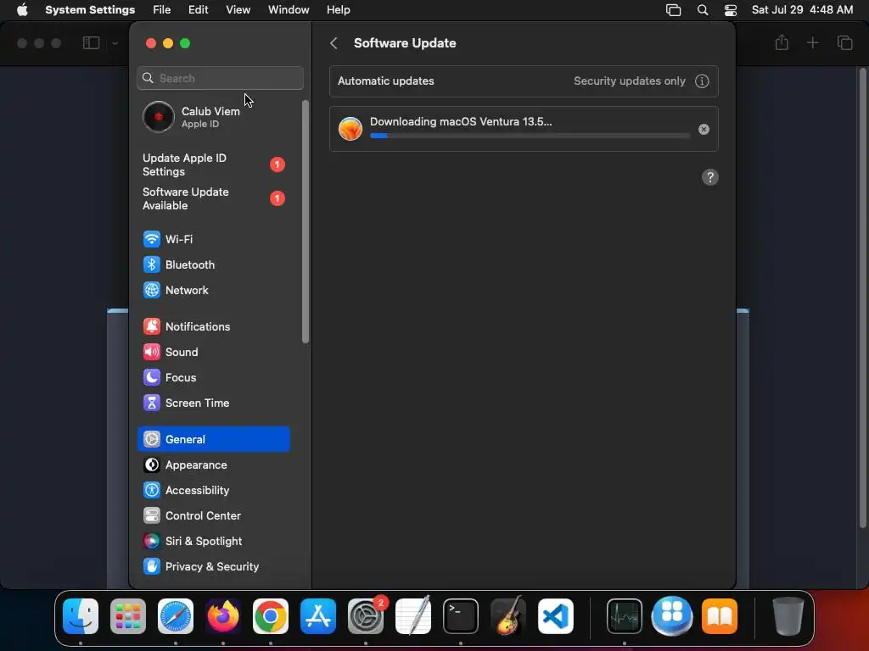Launch Firefox from the Dock

pos(223,616)
